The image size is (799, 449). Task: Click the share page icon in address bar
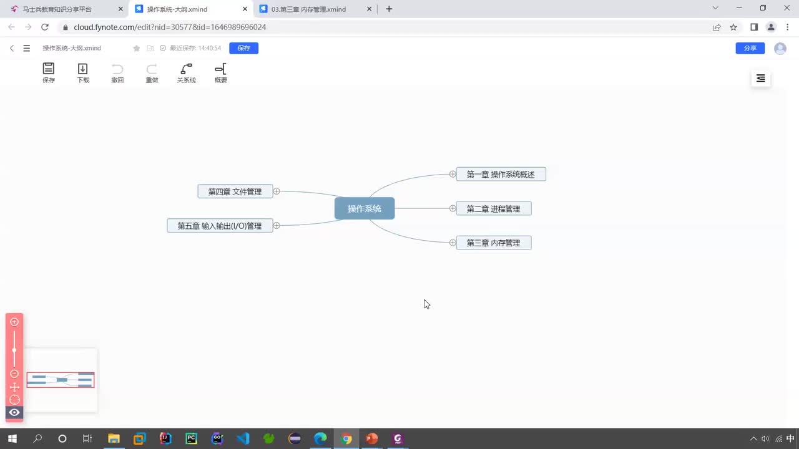pos(717,27)
